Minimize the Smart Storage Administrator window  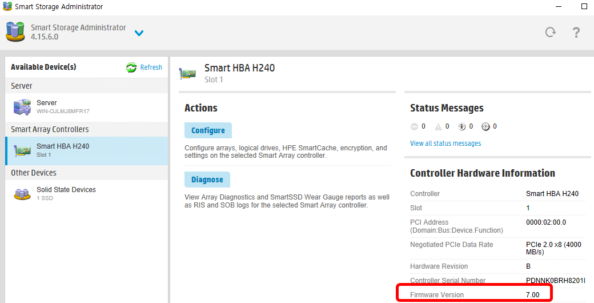[x=559, y=6]
